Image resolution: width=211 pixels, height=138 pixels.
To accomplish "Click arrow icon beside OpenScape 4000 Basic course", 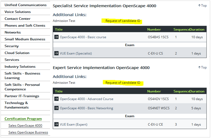I will (56, 37).
